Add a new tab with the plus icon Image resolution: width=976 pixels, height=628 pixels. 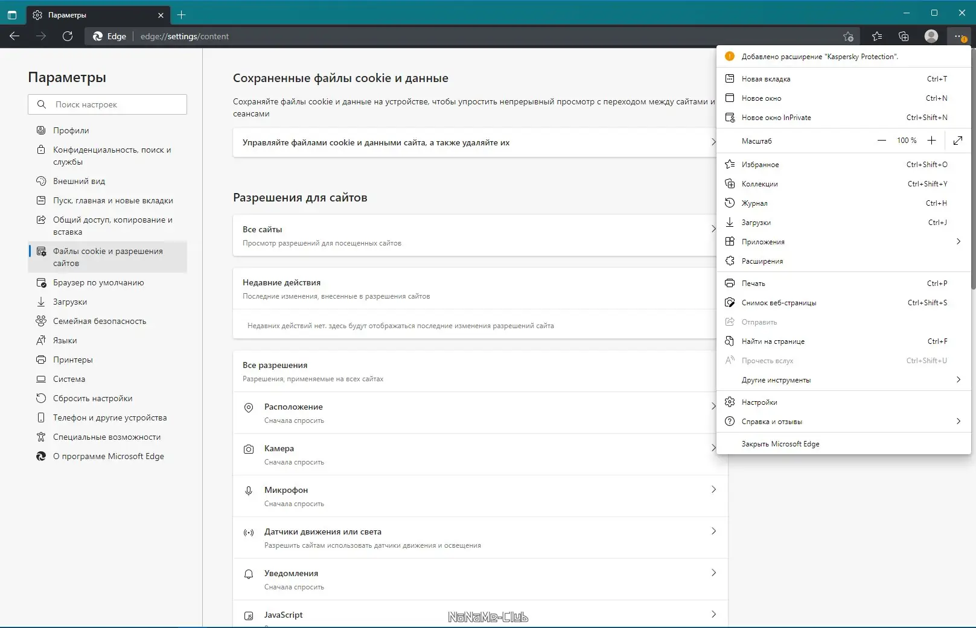tap(181, 14)
